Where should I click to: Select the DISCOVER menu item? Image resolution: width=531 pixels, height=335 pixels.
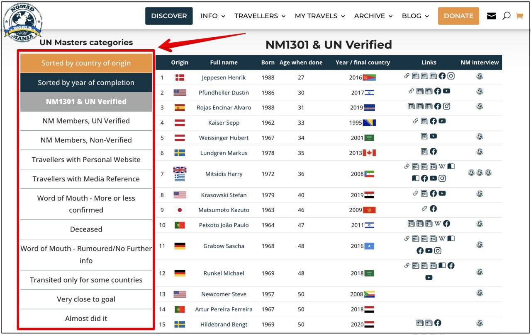169,16
